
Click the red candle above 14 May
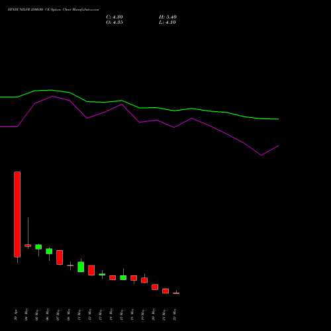pos(113,277)
